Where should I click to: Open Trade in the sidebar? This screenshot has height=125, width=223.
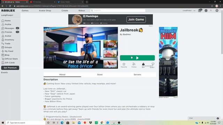point(6,43)
